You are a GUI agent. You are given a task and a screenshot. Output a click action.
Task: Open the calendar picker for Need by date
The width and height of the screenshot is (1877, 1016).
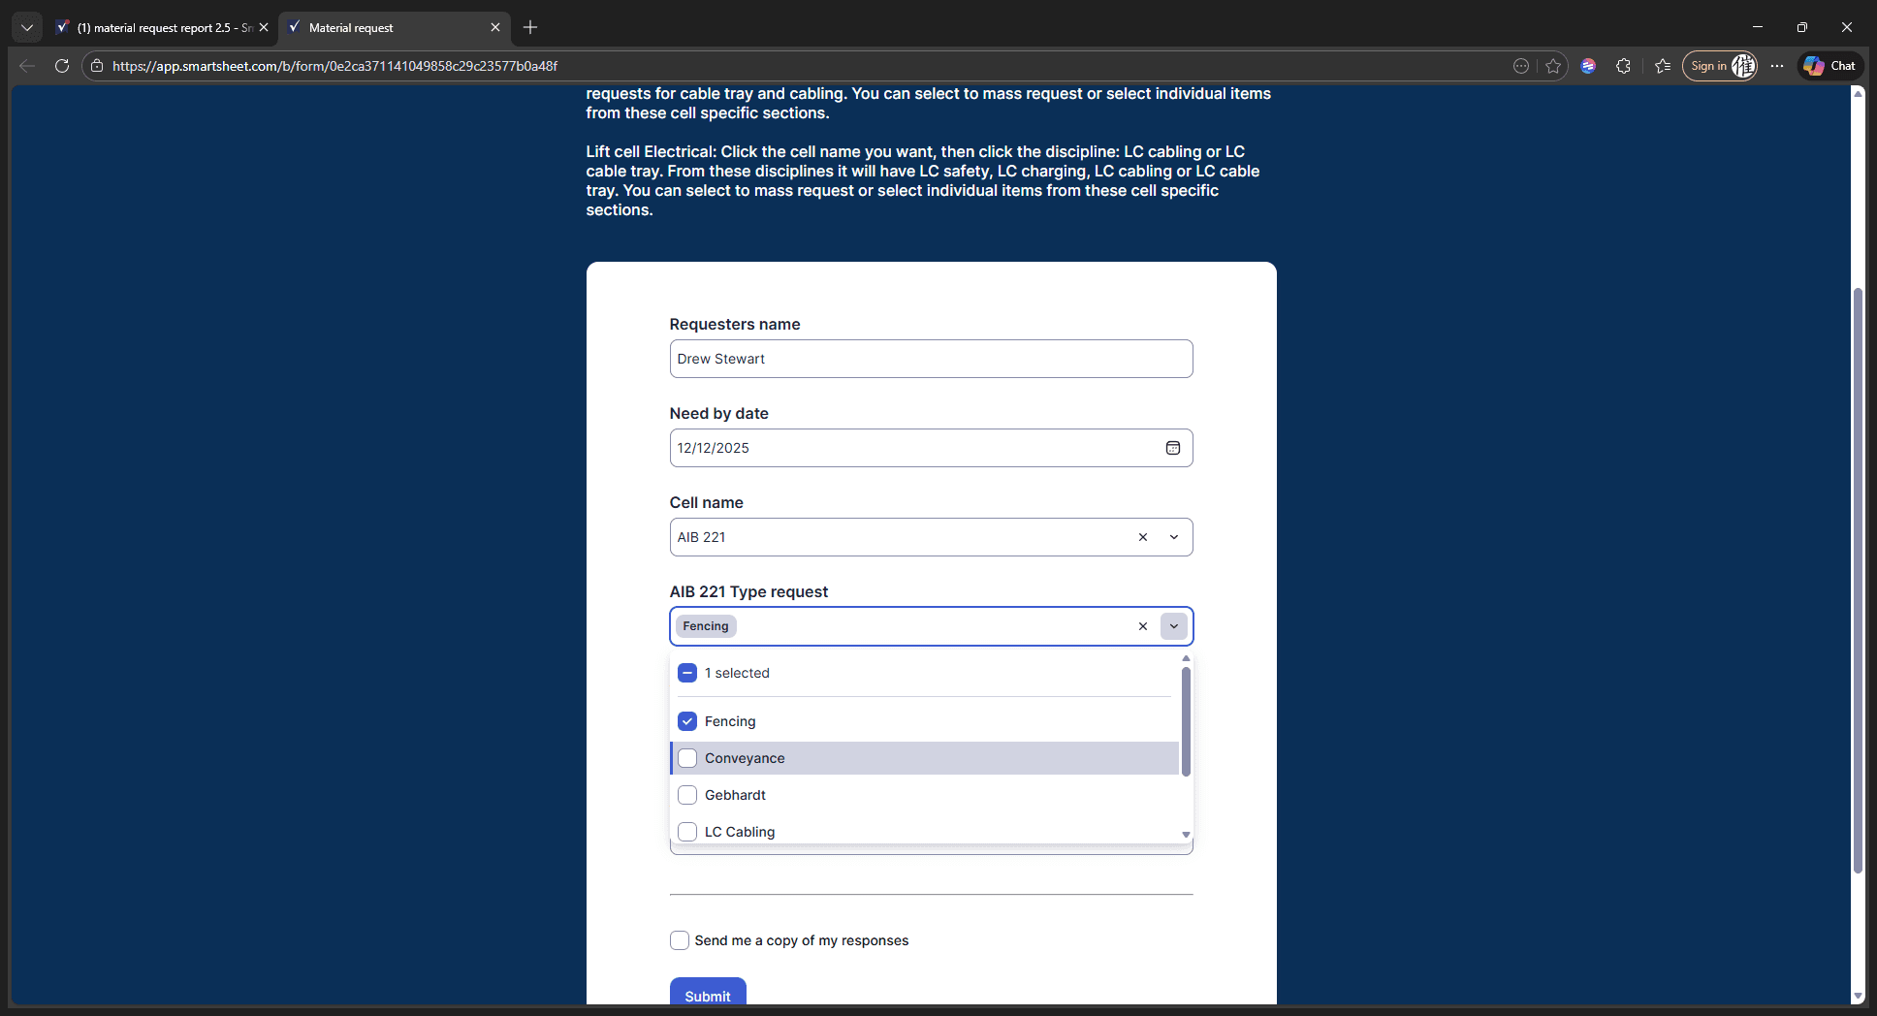click(x=1172, y=448)
